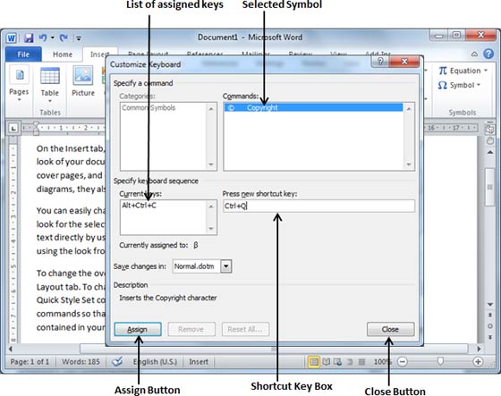Select the Insert ribbon tab

click(x=99, y=55)
